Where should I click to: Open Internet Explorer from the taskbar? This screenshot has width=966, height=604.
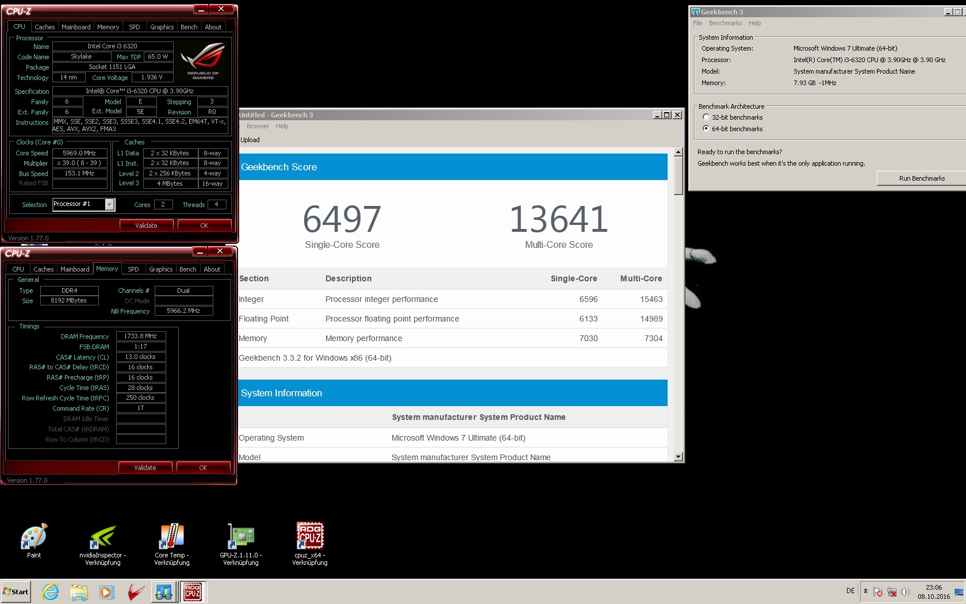[51, 592]
